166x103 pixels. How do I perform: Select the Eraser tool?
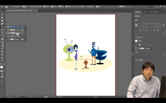pyautogui.click(x=2, y=39)
